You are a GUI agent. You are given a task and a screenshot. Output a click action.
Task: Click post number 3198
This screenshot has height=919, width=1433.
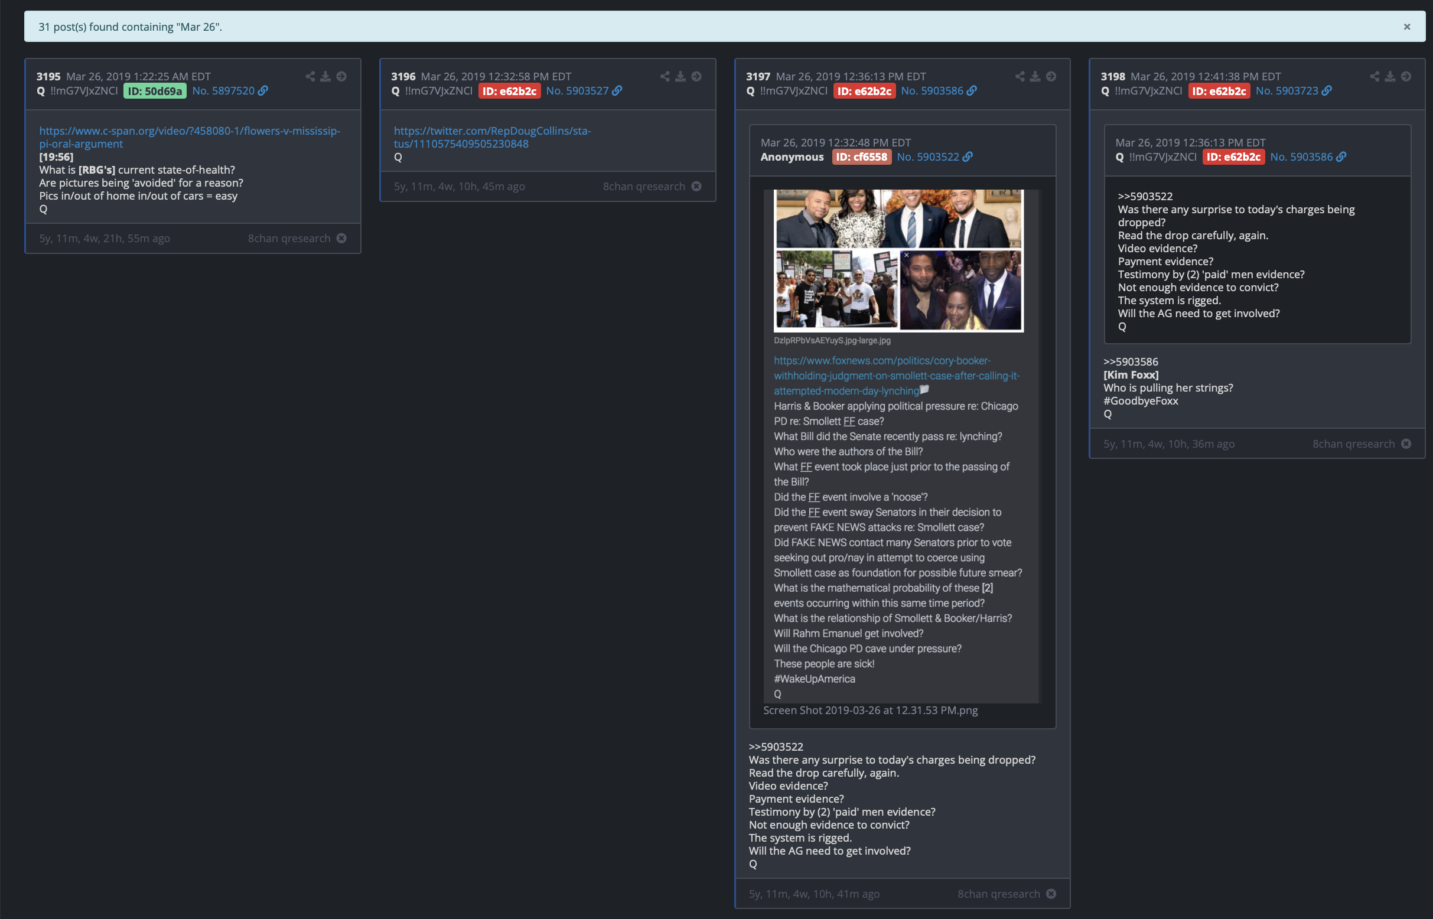click(1112, 76)
